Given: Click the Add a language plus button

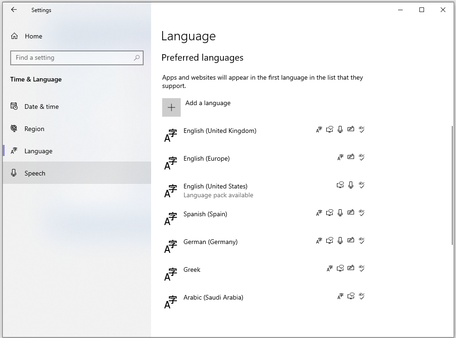Looking at the screenshot, I should click(x=171, y=107).
